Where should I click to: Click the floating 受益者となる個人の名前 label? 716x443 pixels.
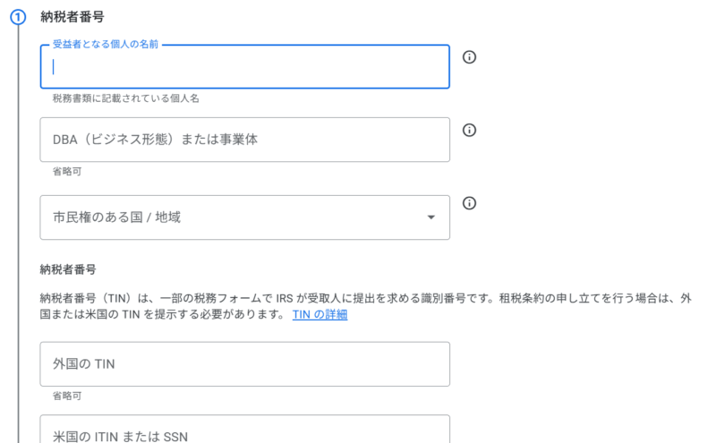point(106,44)
